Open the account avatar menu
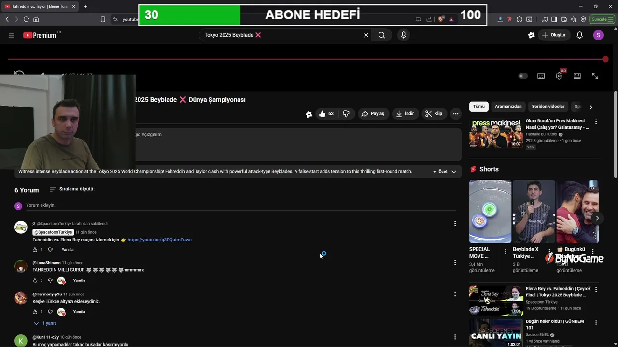The width and height of the screenshot is (618, 347). tap(598, 35)
